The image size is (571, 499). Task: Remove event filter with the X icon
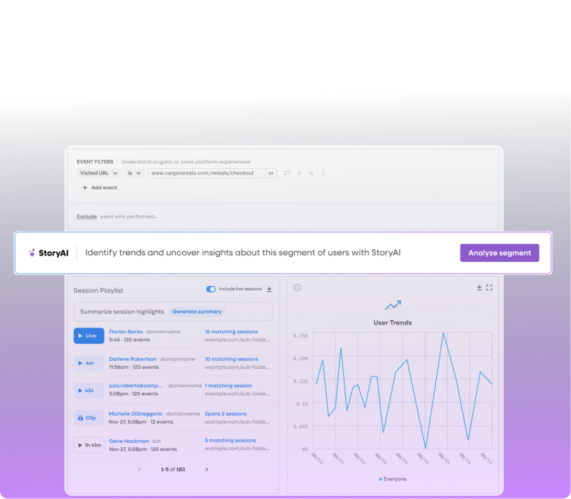point(311,173)
